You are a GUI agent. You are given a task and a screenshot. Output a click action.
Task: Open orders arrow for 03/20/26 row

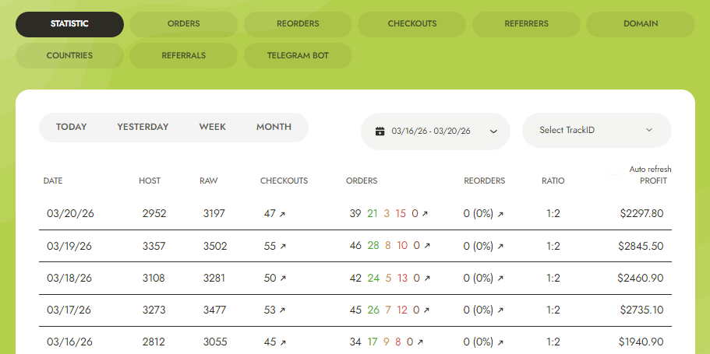425,215
